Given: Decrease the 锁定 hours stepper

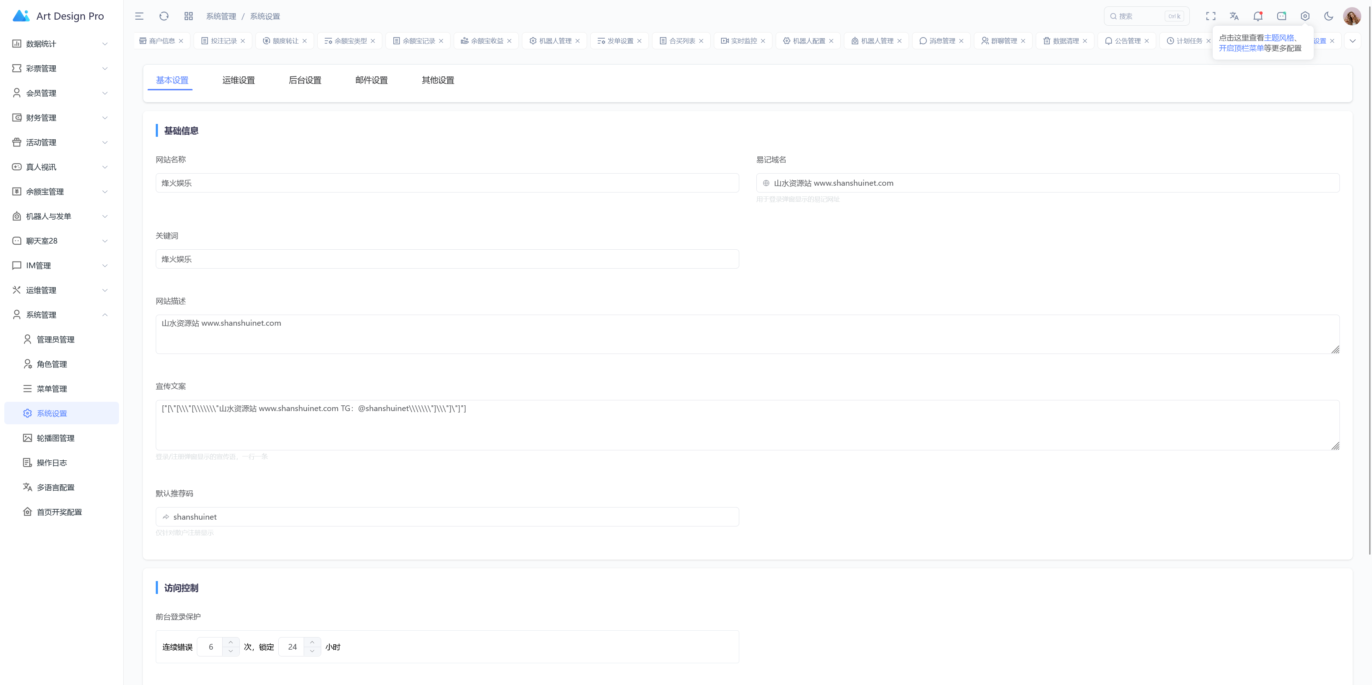Looking at the screenshot, I should (312, 651).
